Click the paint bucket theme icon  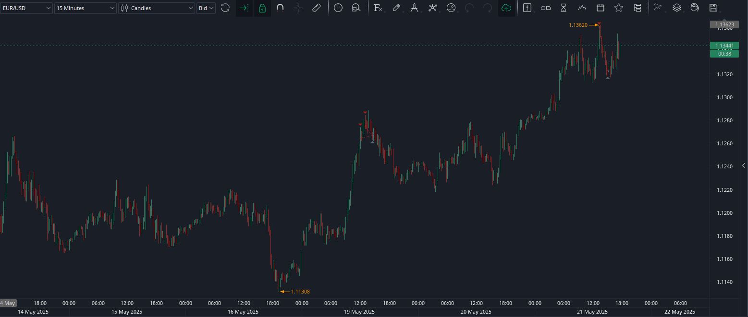coord(695,8)
